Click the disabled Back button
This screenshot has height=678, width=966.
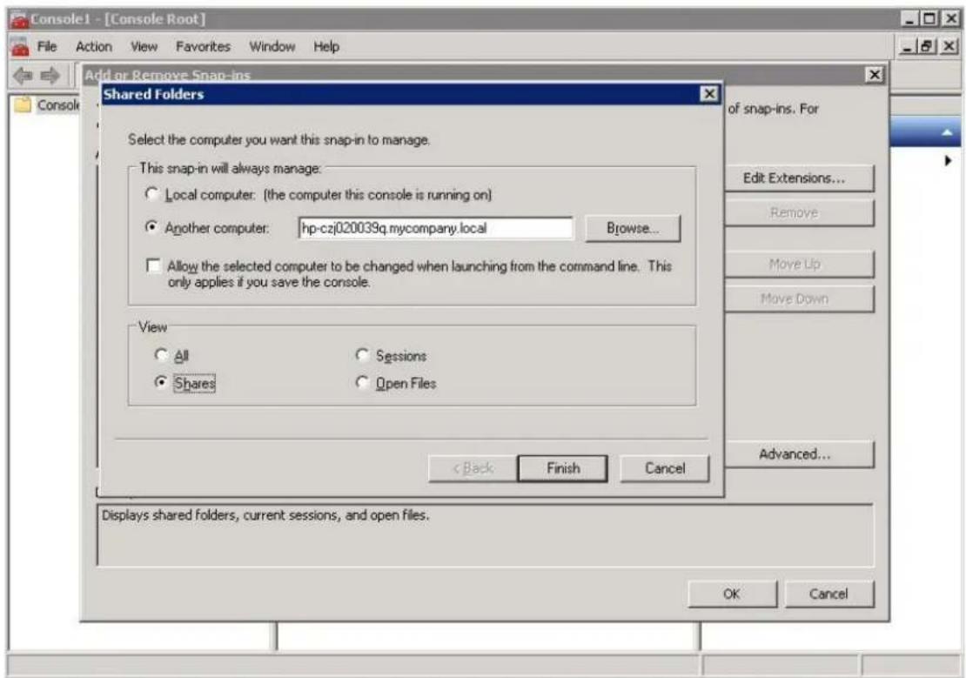click(x=473, y=468)
